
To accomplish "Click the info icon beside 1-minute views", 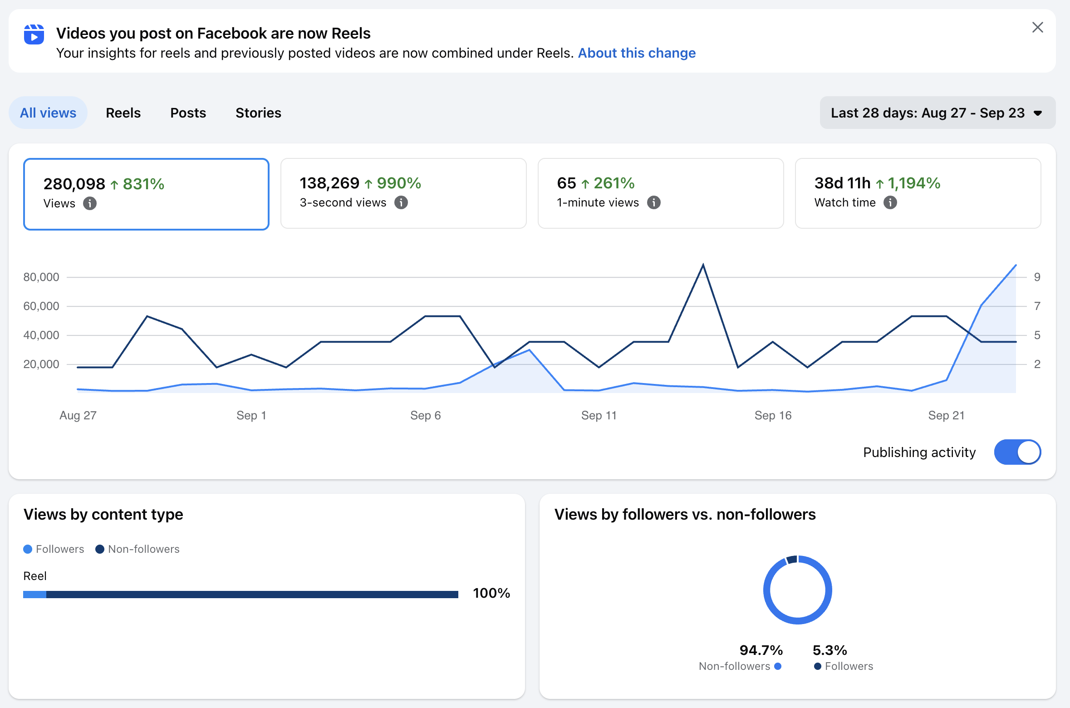I will pyautogui.click(x=654, y=202).
